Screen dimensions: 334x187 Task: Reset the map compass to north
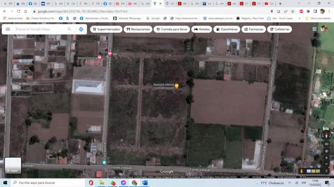point(326,135)
